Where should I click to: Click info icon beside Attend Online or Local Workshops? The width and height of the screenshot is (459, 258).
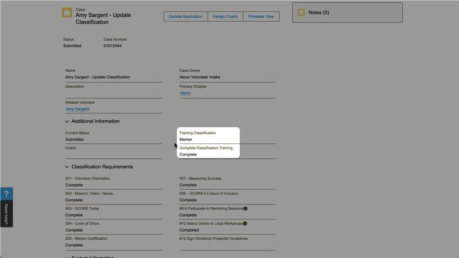[x=245, y=224]
